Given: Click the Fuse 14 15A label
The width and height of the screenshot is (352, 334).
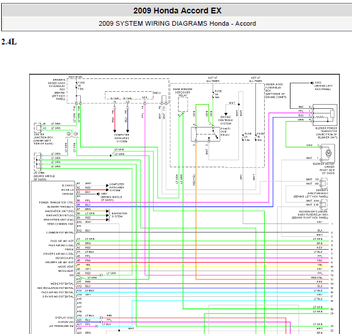Looking at the screenshot, I should [218, 94].
